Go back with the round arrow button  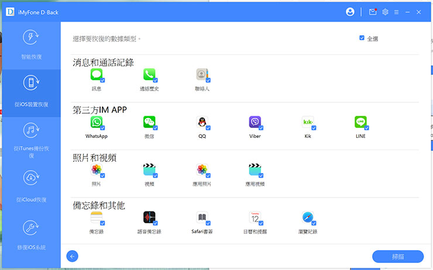pos(73,257)
